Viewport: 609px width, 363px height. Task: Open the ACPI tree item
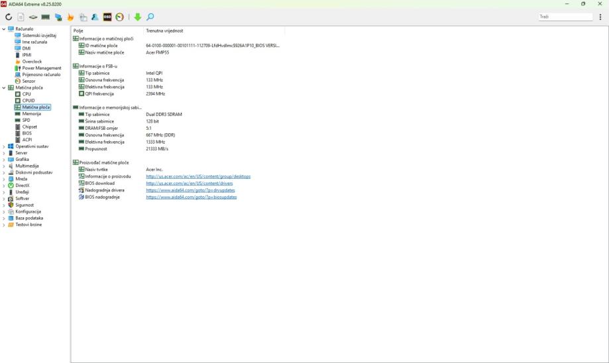click(x=27, y=140)
